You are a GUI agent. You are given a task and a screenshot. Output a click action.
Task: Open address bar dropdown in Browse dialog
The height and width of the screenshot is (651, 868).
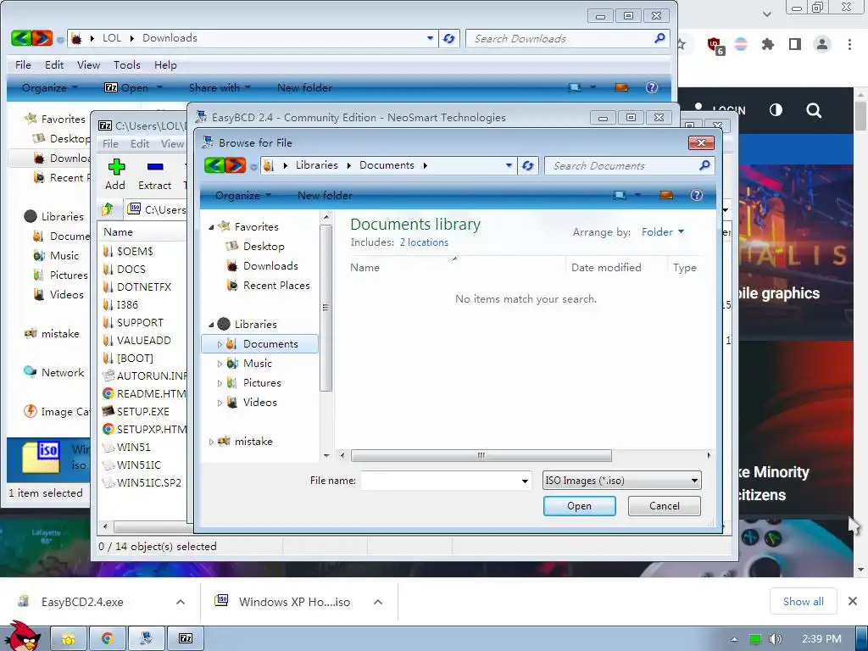click(509, 165)
